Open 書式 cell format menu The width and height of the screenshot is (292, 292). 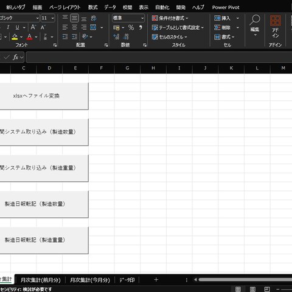[x=224, y=37]
